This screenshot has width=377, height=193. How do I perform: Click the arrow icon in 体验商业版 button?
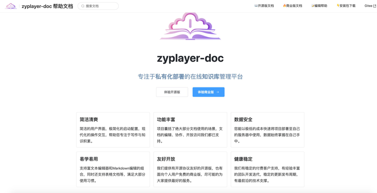[x=218, y=92]
